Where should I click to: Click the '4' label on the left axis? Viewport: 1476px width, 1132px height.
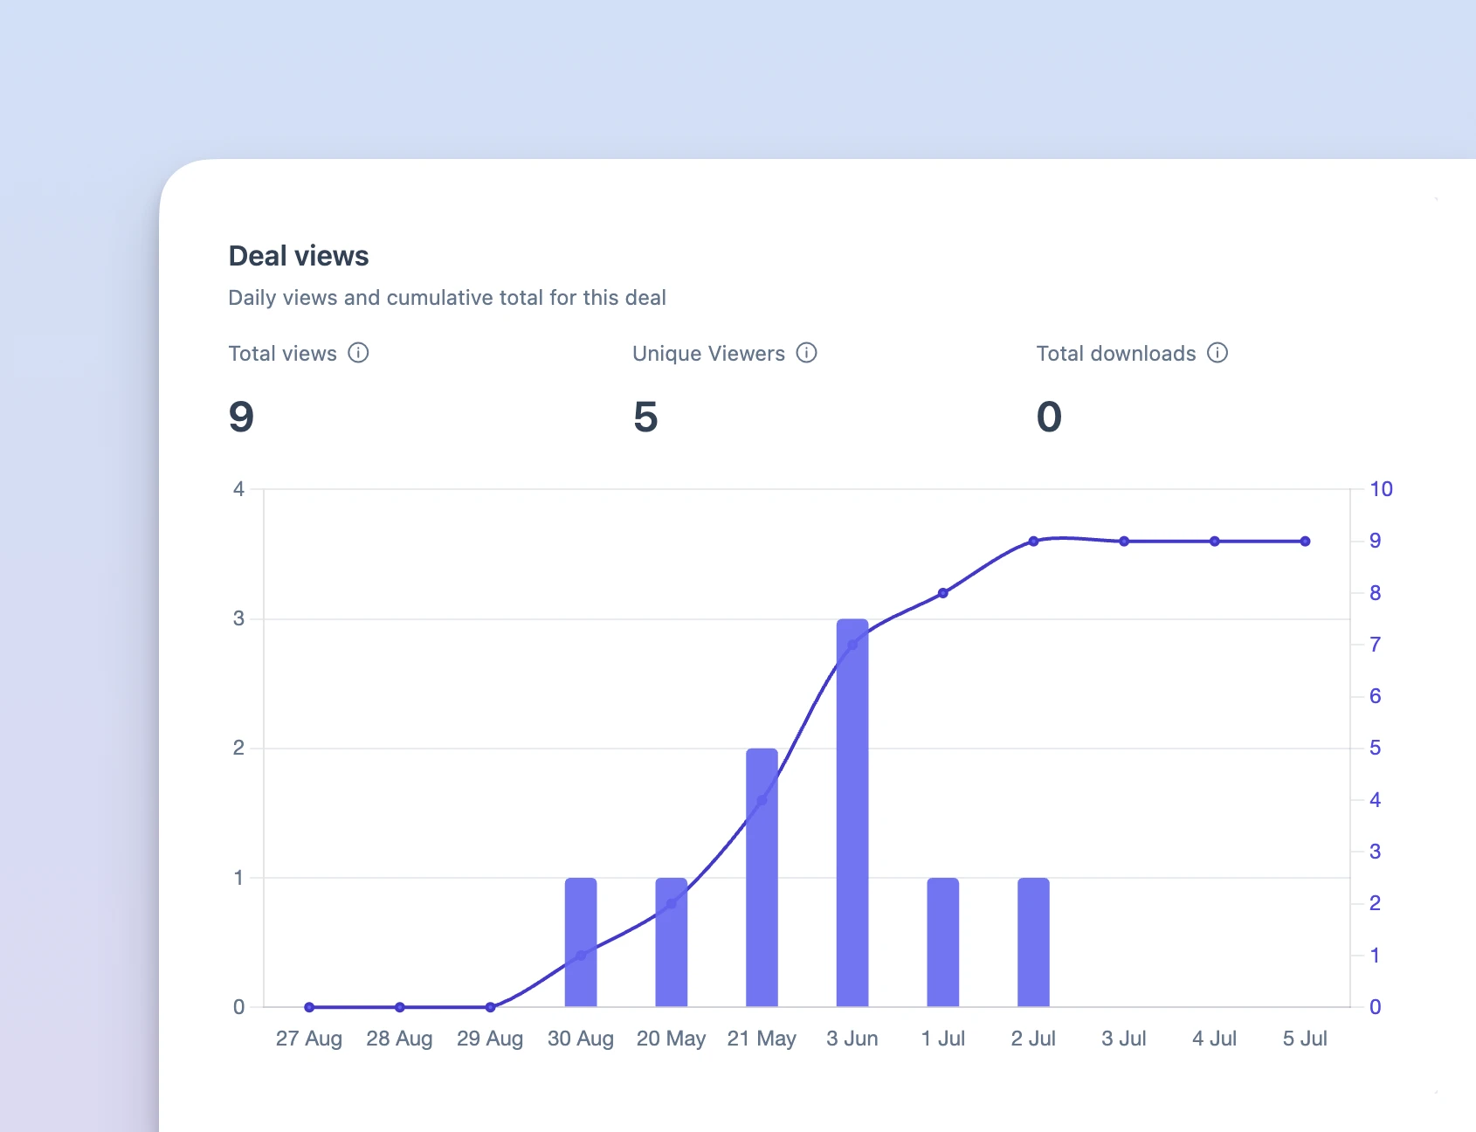[238, 489]
